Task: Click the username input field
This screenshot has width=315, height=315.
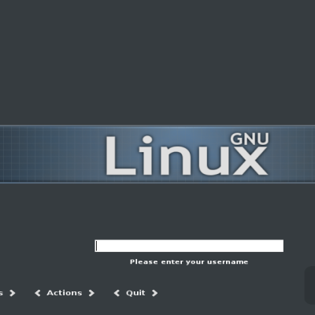Action: click(189, 246)
